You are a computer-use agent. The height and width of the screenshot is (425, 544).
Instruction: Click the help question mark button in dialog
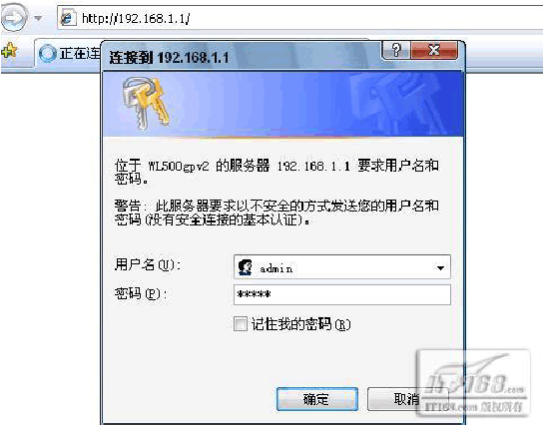pos(396,50)
